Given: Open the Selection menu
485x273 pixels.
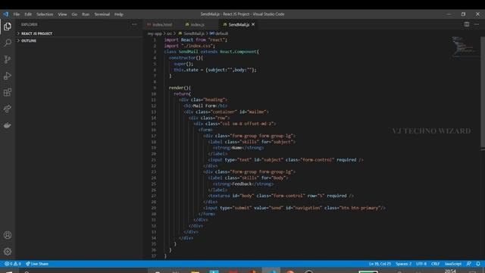Looking at the screenshot, I should tap(45, 14).
